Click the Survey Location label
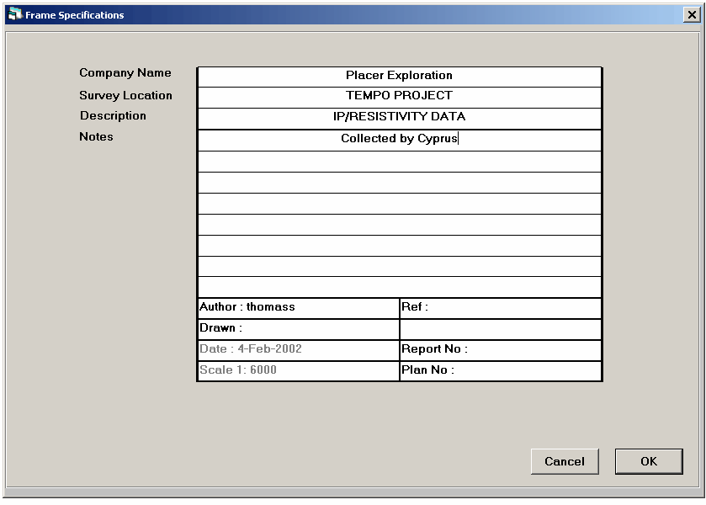The image size is (706, 505). [x=125, y=95]
